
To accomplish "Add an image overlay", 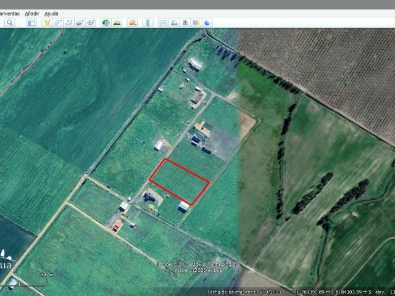I will tap(80, 23).
